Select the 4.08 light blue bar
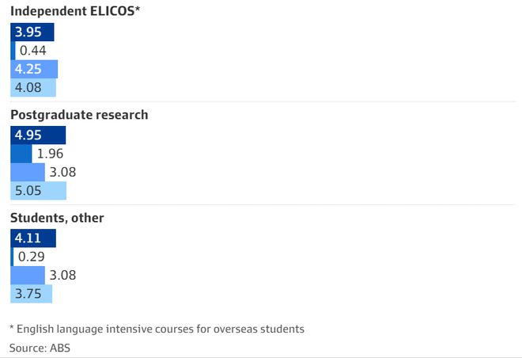 [x=33, y=88]
